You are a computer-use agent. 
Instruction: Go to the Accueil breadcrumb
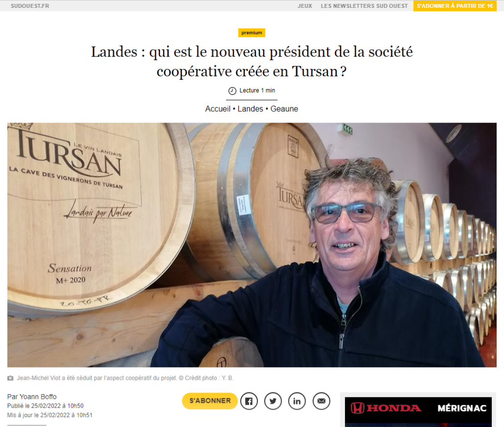point(218,109)
